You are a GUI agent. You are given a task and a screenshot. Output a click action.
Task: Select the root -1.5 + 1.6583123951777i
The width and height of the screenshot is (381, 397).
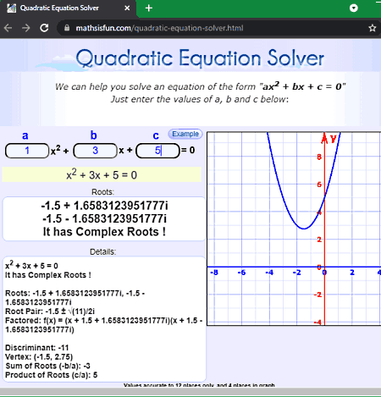(x=104, y=206)
